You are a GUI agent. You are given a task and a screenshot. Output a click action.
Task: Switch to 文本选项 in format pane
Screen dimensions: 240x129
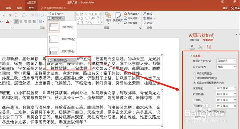(208, 40)
